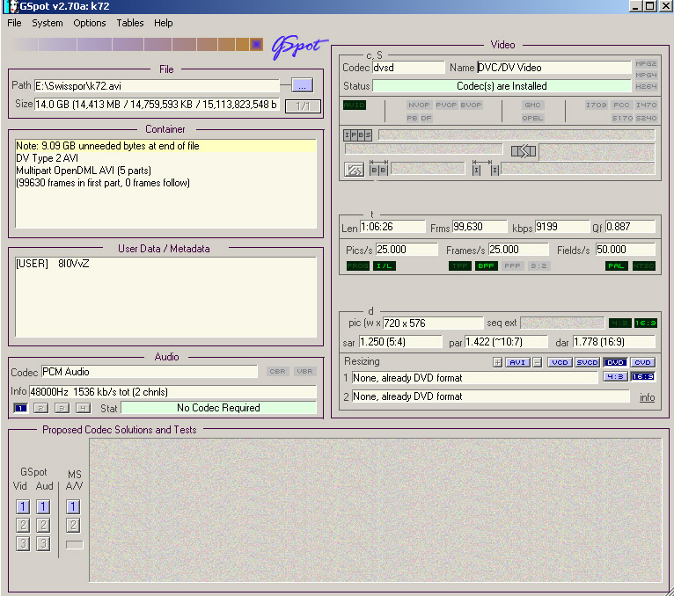Image resolution: width=674 pixels, height=596 pixels.
Task: Toggle the NTSC indicator
Action: (x=644, y=265)
